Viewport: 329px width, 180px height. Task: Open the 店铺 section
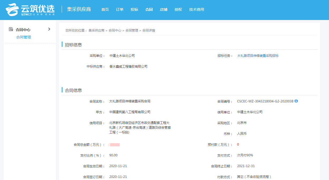tap(164, 9)
